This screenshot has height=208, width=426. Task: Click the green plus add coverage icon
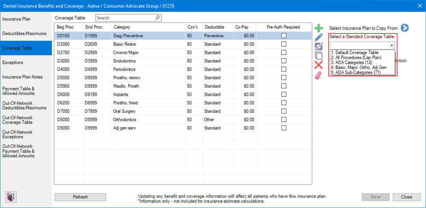coord(319,28)
